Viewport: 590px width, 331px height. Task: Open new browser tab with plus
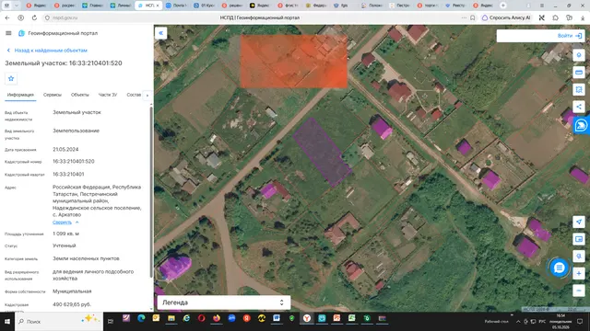[x=503, y=6]
